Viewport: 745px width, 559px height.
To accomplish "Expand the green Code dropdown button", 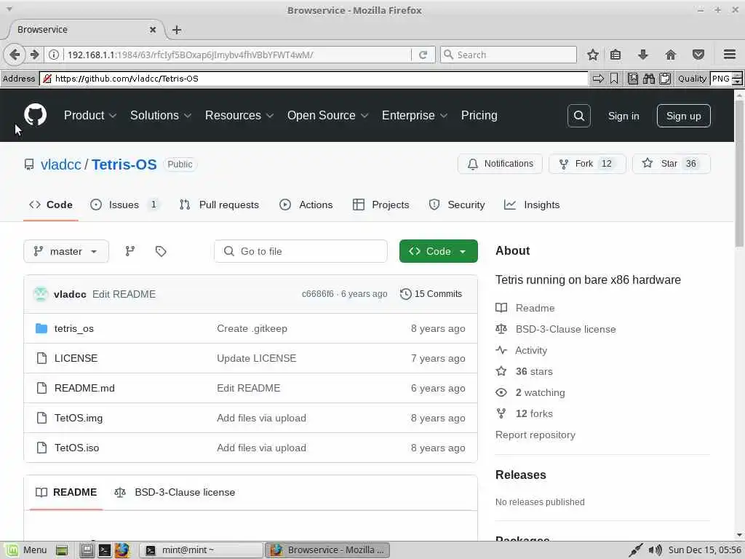I will [x=439, y=251].
